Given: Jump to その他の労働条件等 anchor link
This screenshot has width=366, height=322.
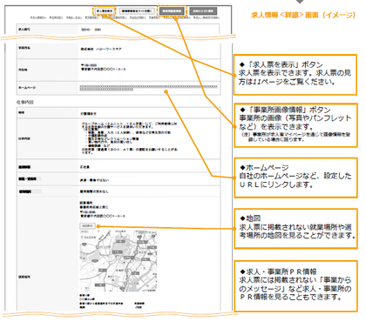Looking at the screenshot, I should (114, 17).
